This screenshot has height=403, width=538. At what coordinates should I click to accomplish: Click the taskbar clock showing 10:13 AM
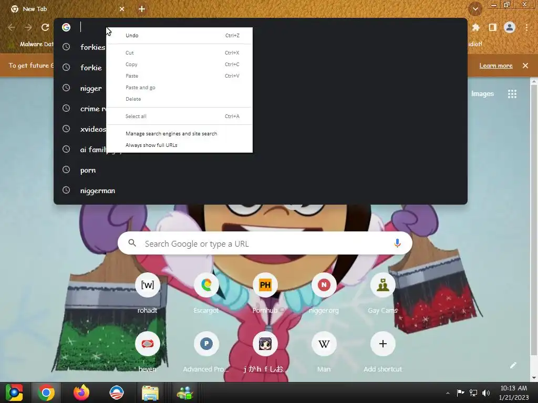[514, 393]
